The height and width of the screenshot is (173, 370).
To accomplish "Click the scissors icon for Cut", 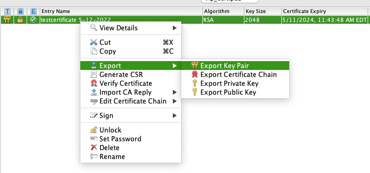I will (94, 42).
